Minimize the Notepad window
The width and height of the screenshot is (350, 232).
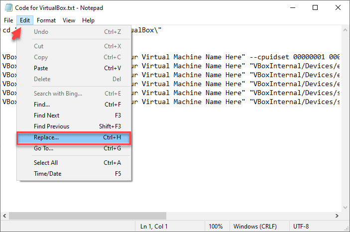(293, 7)
